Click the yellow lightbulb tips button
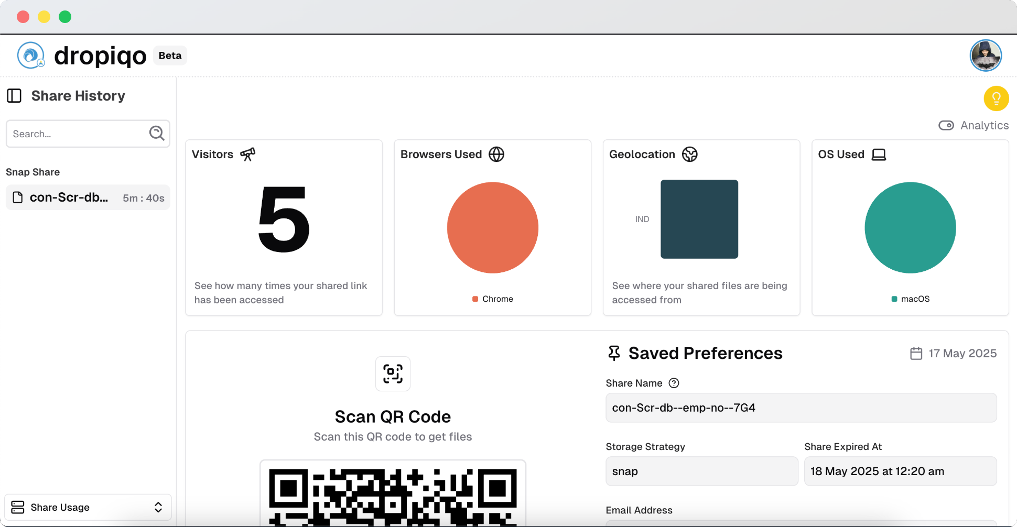 [x=996, y=98]
